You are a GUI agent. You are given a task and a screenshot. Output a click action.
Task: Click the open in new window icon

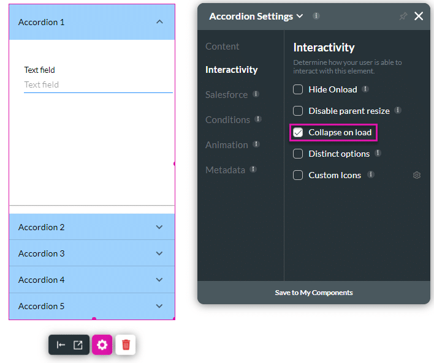[x=78, y=345]
